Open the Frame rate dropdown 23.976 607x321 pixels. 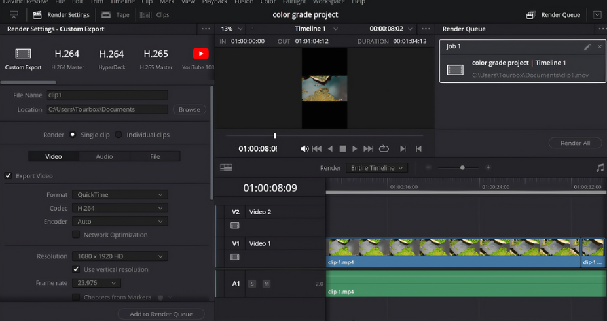pos(96,283)
